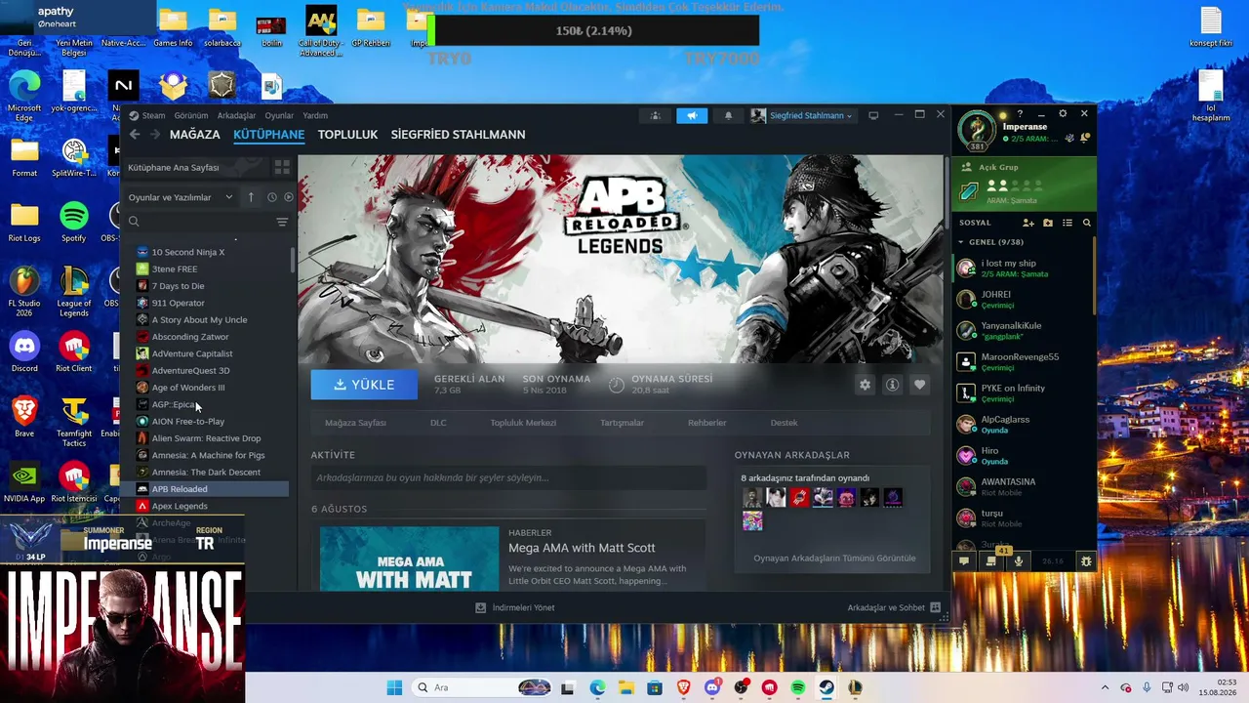The image size is (1249, 703).
Task: Filter library to ready-to-play games
Action: point(288,197)
